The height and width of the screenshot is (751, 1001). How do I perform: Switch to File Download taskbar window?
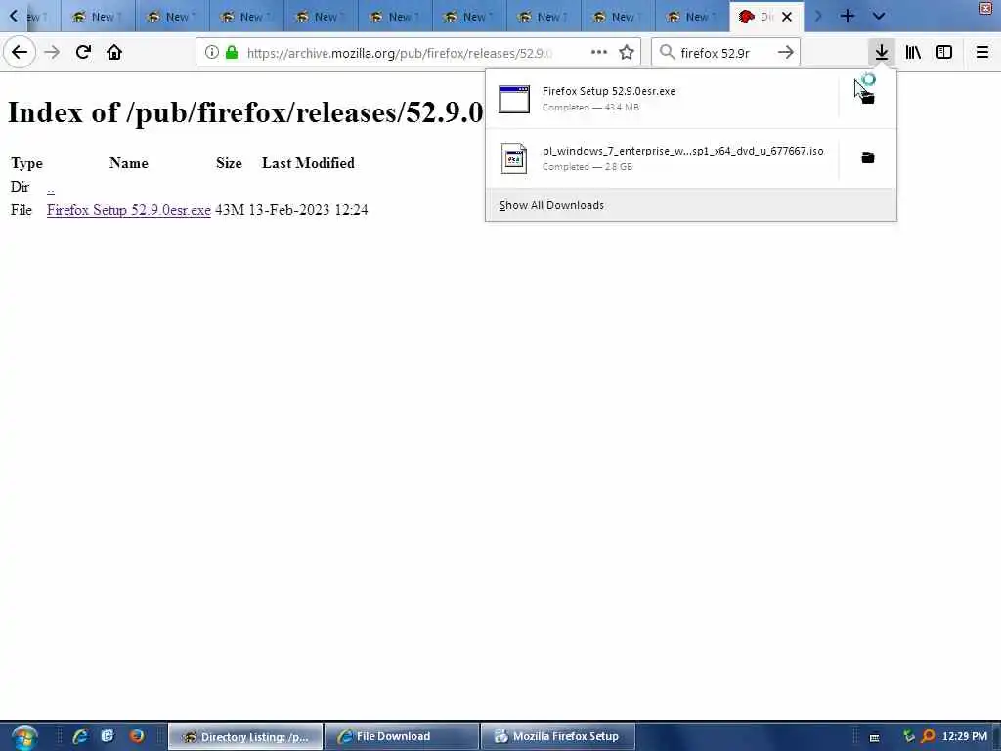pos(402,737)
